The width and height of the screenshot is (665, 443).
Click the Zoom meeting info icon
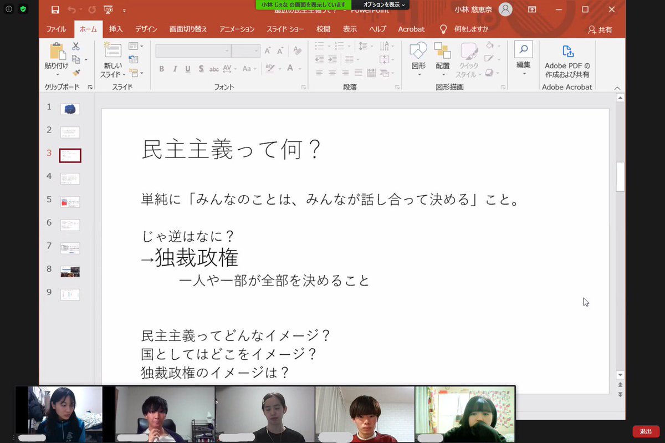9,9
